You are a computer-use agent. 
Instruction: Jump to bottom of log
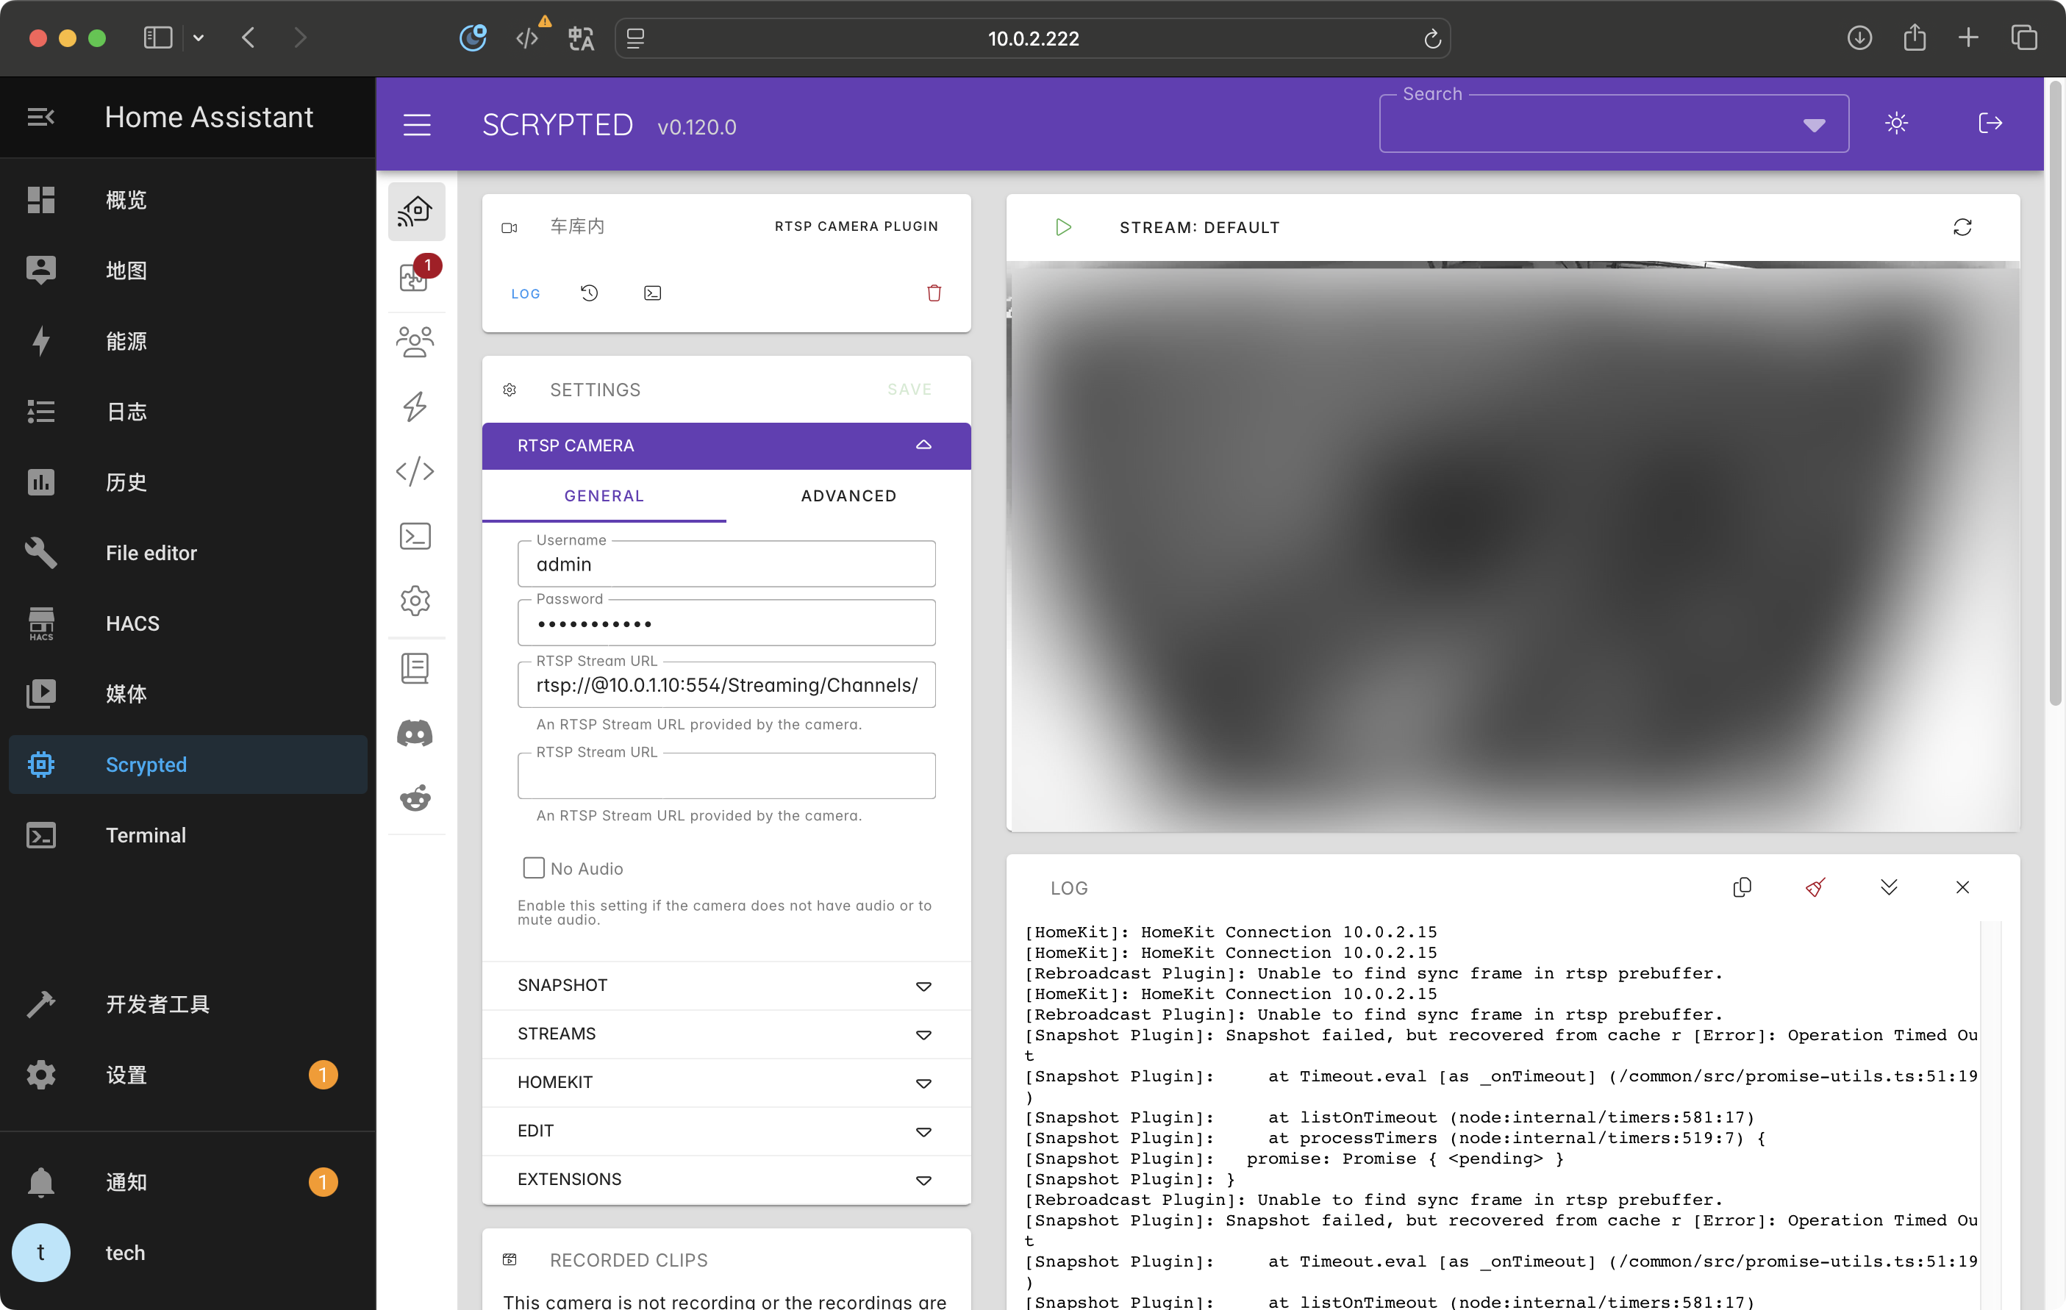(1890, 887)
